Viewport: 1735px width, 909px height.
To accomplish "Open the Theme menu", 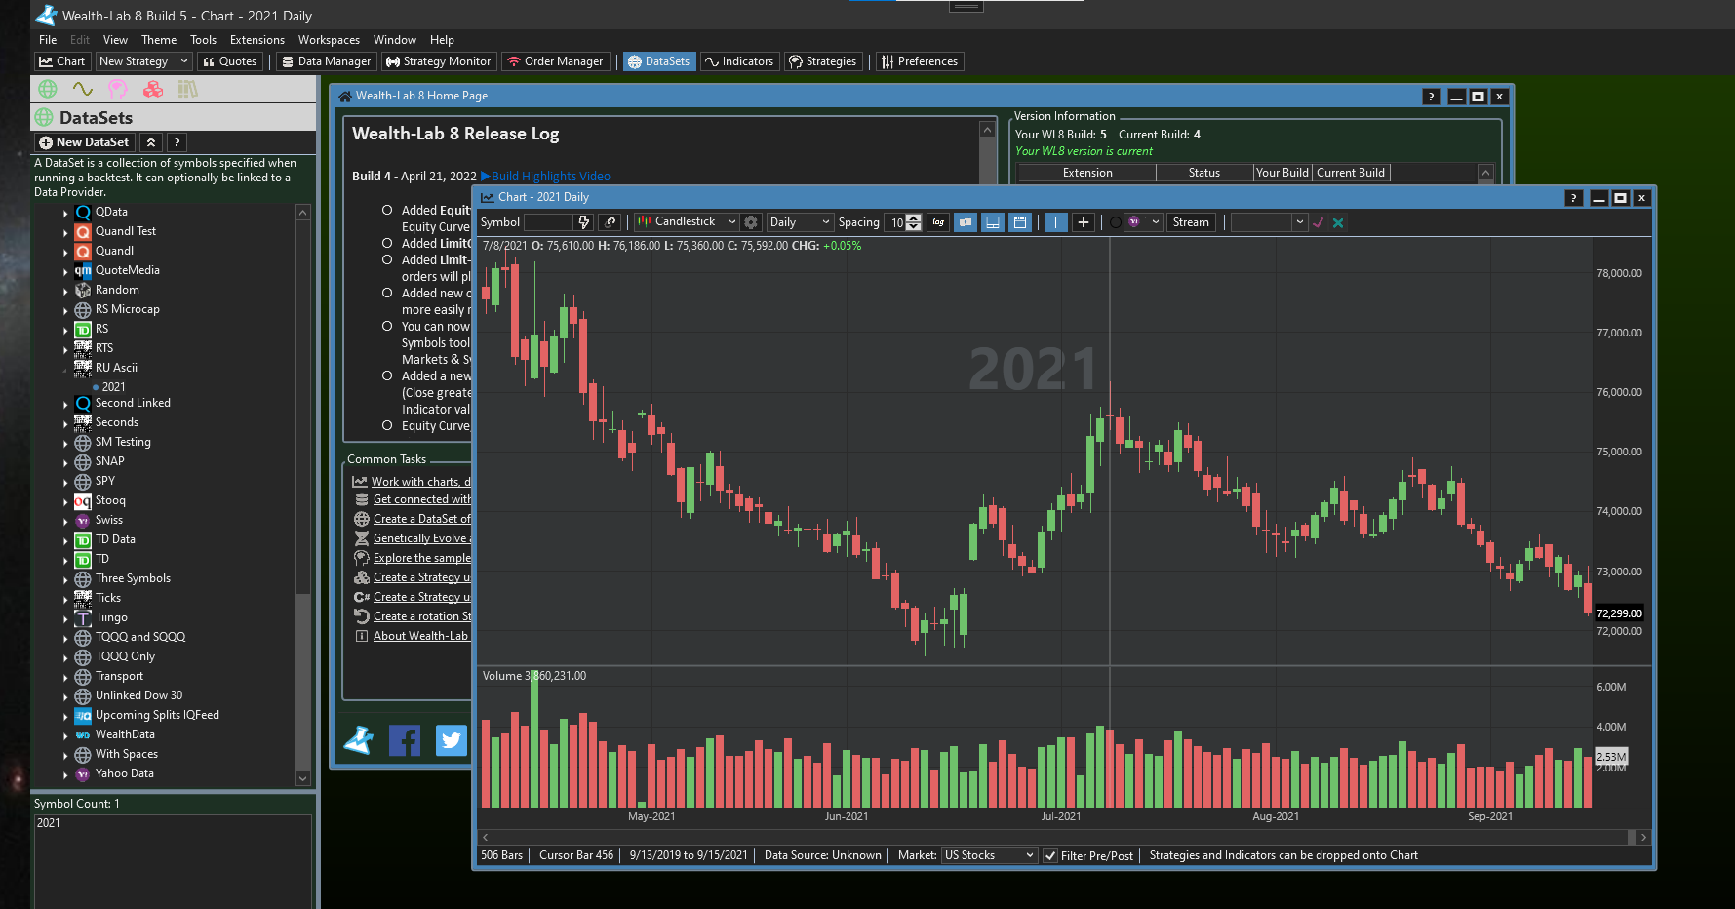I will (159, 40).
